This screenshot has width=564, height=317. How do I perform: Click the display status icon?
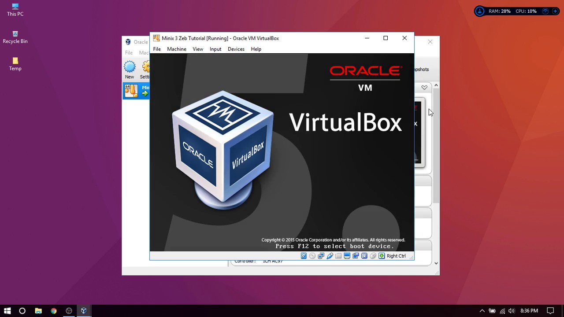point(347,256)
